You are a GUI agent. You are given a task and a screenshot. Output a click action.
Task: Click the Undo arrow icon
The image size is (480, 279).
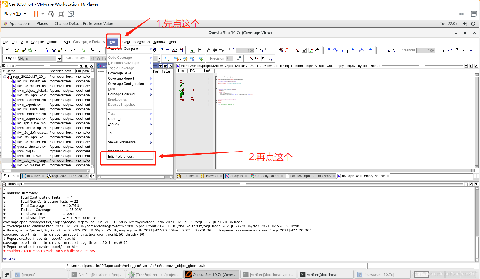(x=67, y=50)
